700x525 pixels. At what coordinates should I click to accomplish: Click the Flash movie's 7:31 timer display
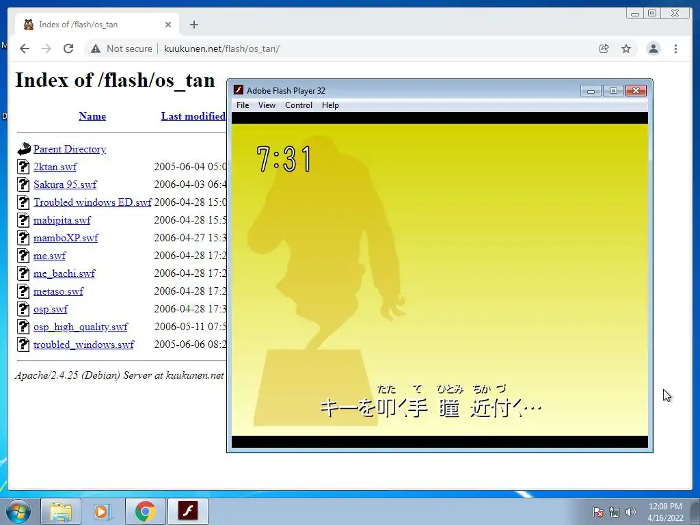[284, 159]
